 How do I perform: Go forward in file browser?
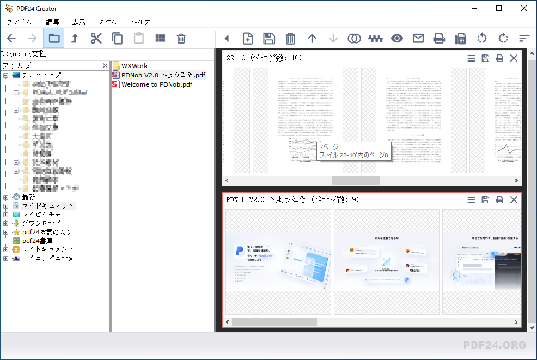(32, 38)
